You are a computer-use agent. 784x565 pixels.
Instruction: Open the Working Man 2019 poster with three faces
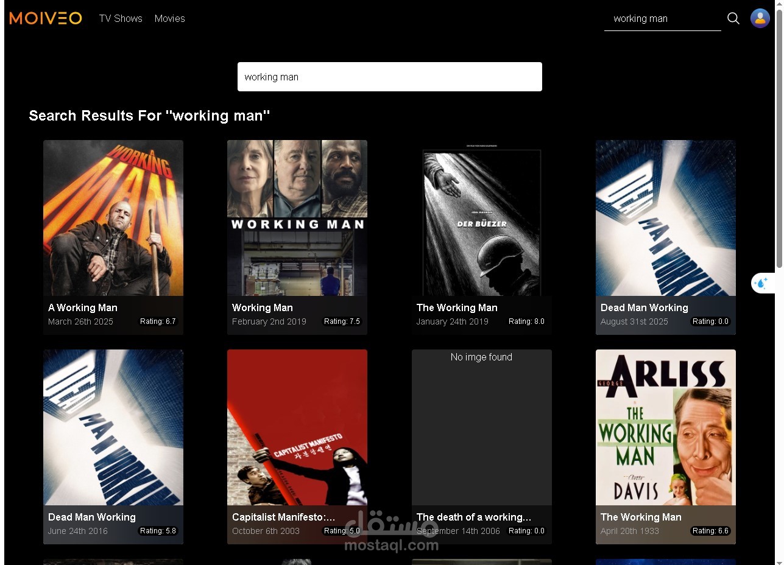tap(297, 218)
